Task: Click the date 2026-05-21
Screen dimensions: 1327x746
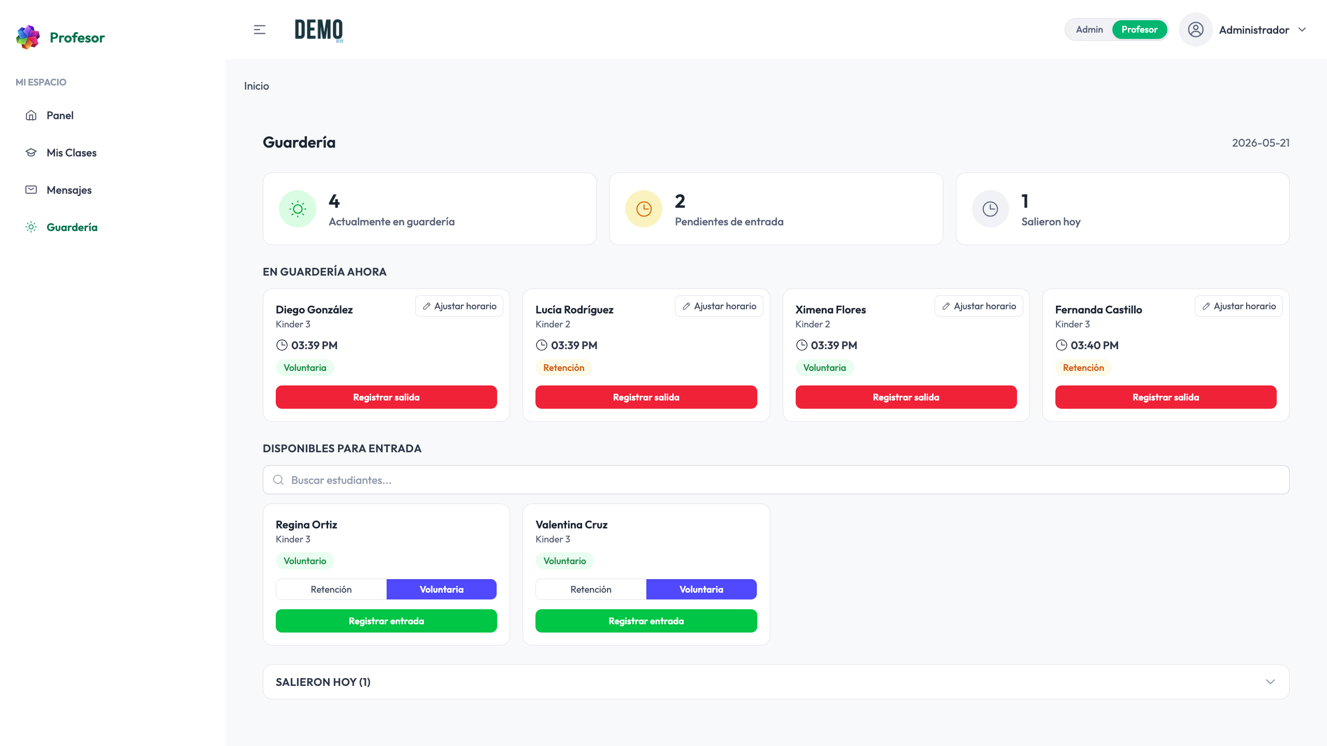Action: (1261, 142)
